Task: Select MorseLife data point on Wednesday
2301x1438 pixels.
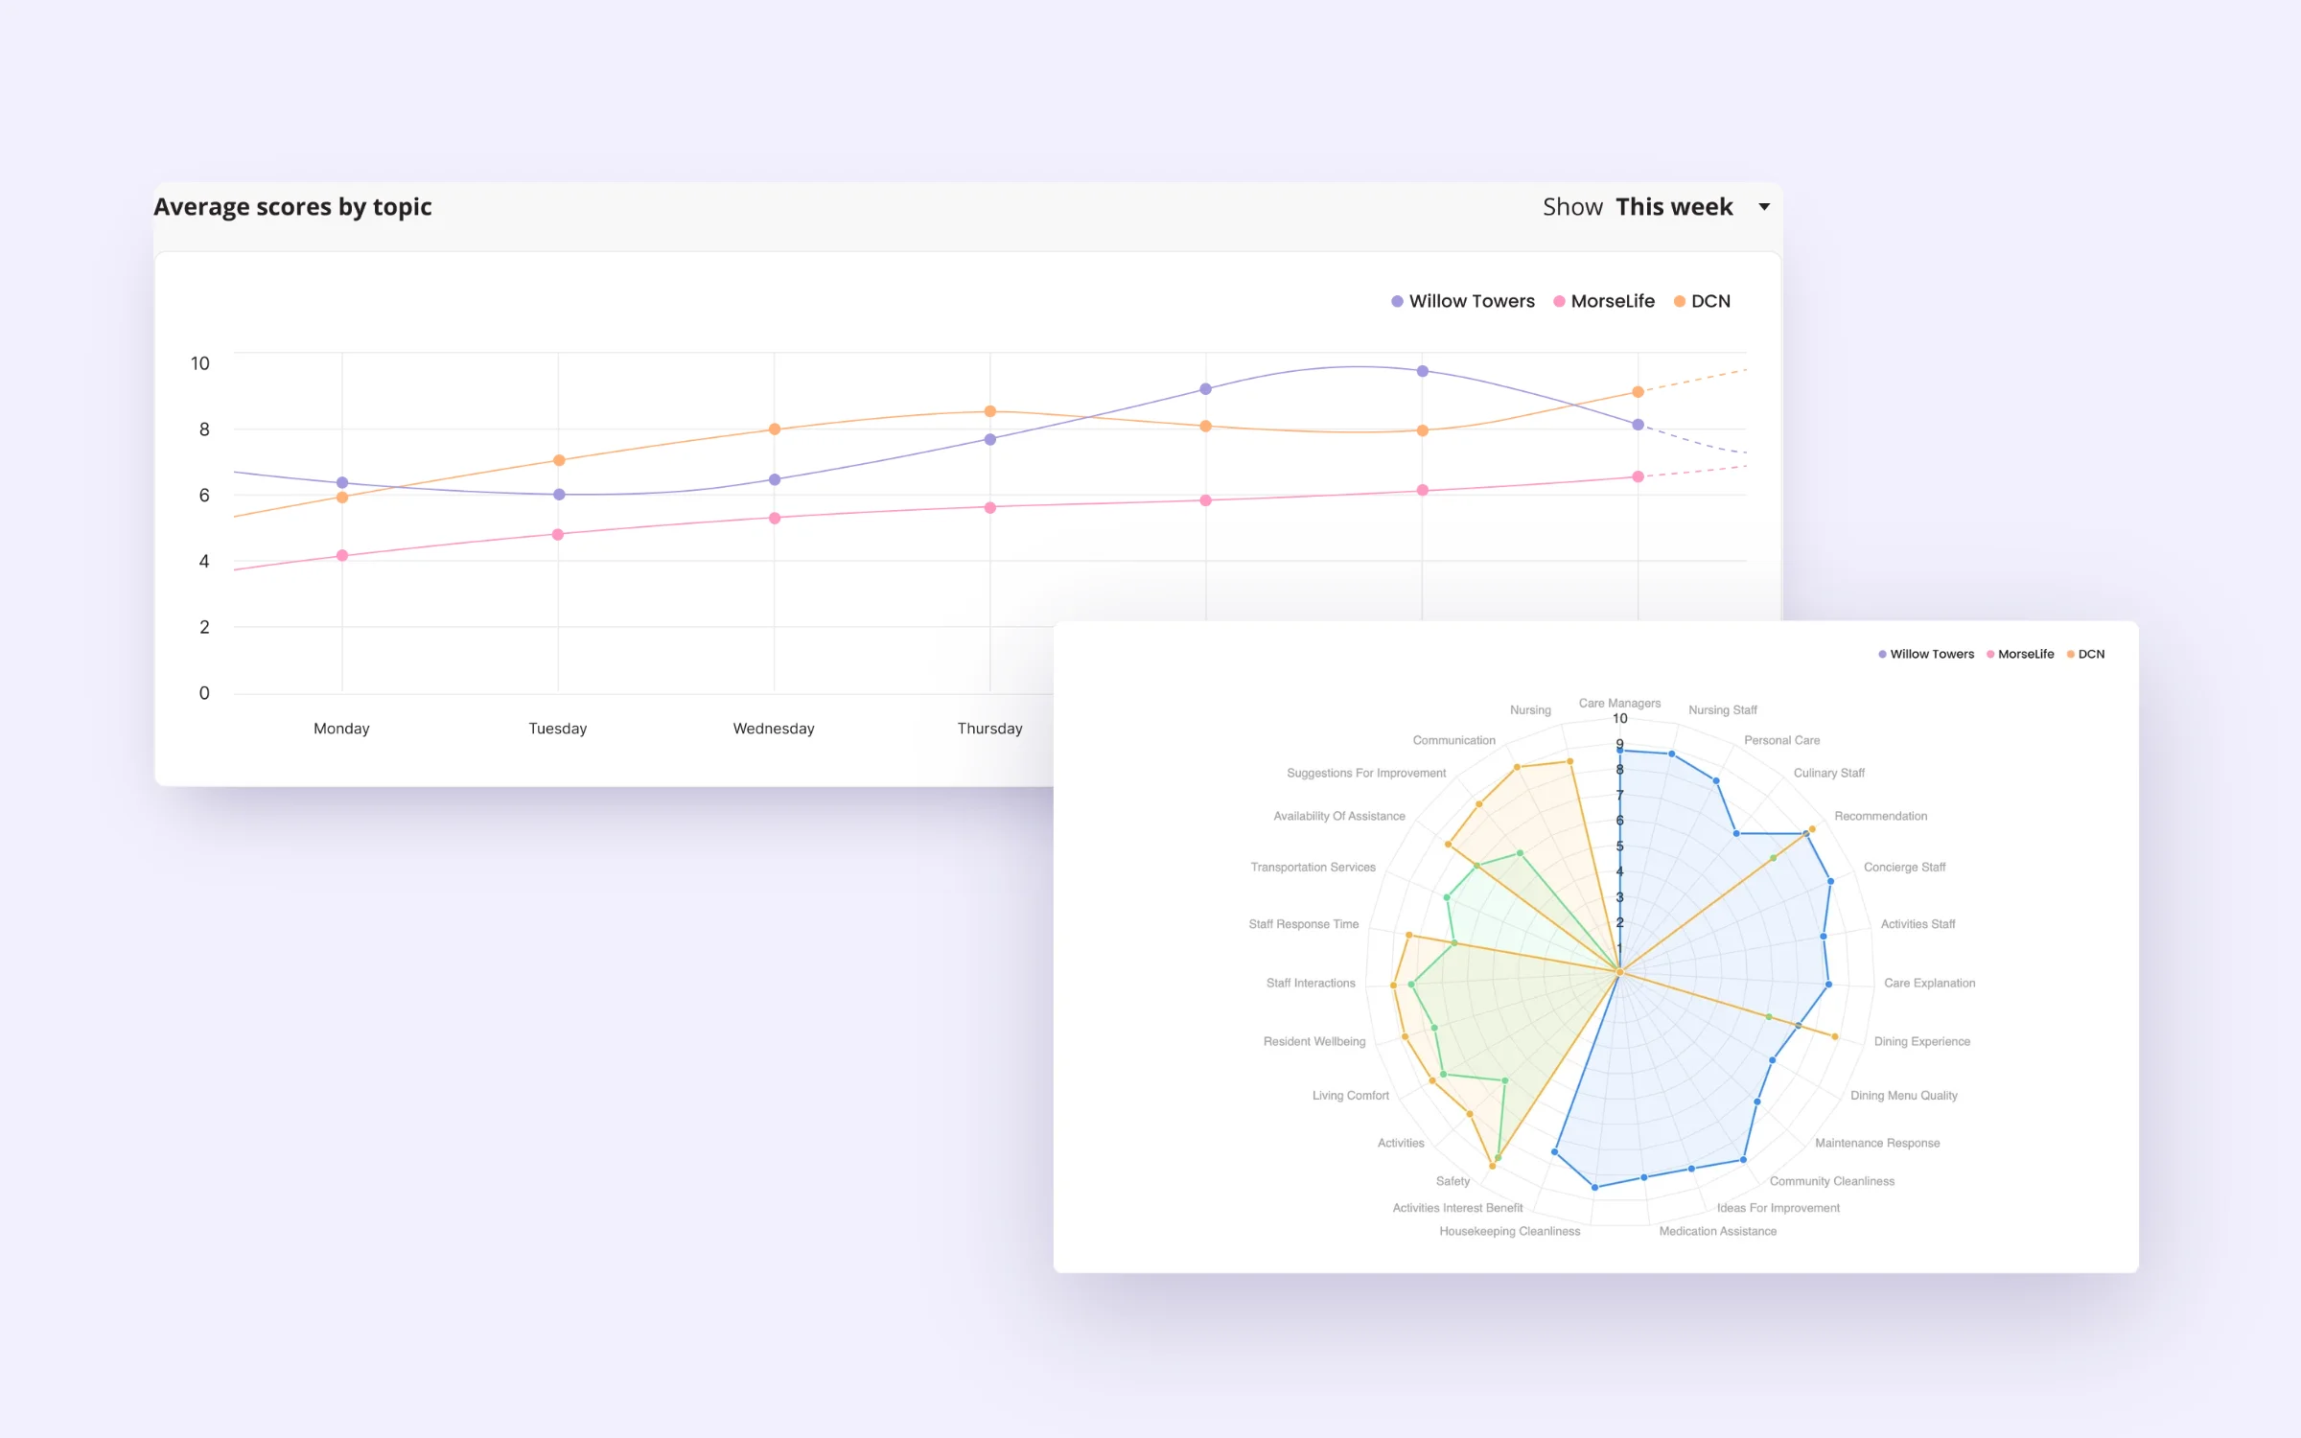Action: pos(775,518)
